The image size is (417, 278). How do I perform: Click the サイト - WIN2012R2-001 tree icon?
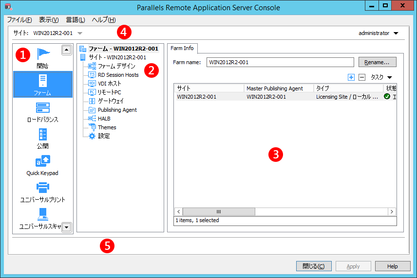[83, 57]
